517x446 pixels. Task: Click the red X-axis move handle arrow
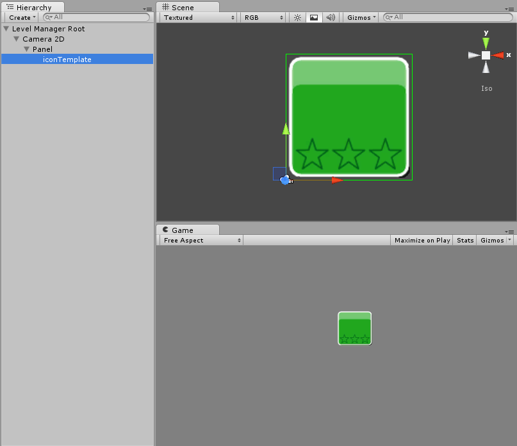(337, 180)
